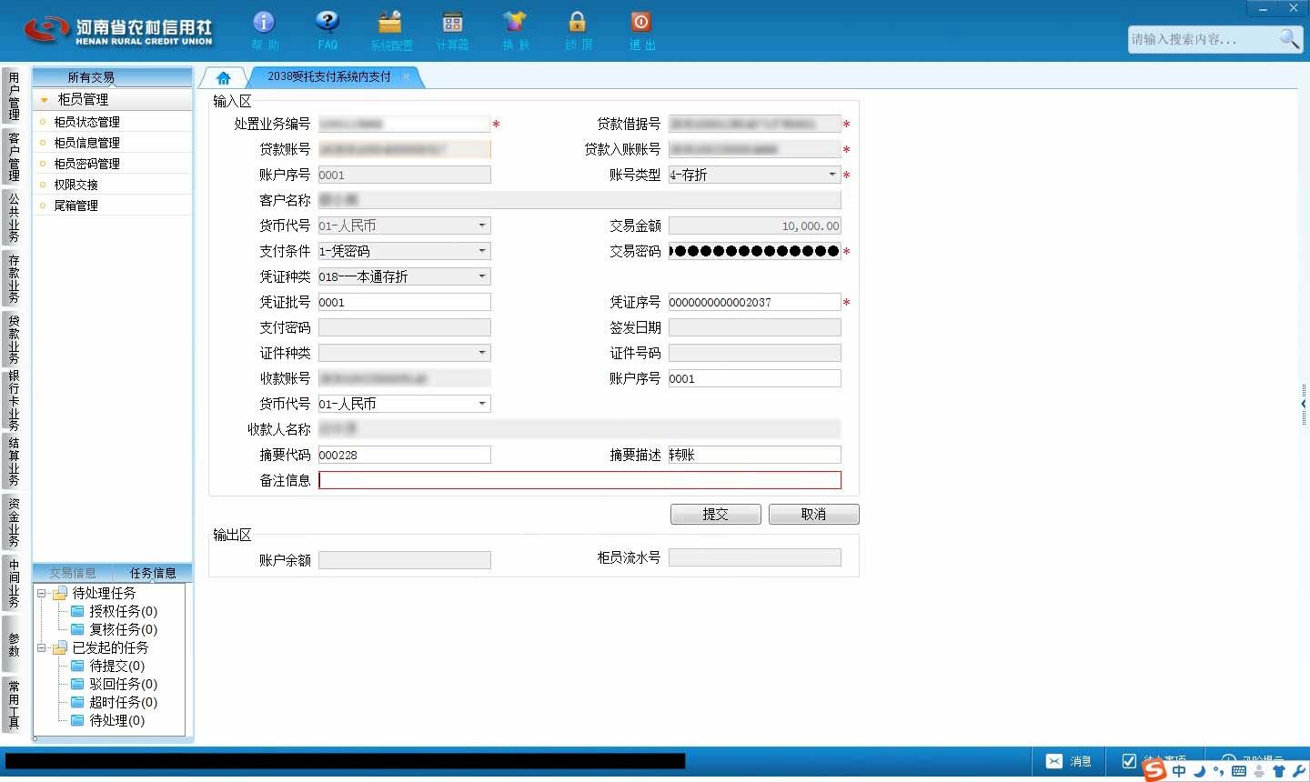Open the 支付条件 1-凭密码 dropdown
Image resolution: width=1310 pixels, height=782 pixels.
[482, 251]
